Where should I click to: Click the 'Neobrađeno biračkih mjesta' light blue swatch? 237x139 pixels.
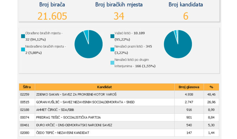pyautogui.click(x=23, y=50)
